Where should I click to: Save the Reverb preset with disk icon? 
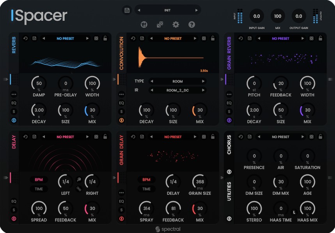[34, 39]
